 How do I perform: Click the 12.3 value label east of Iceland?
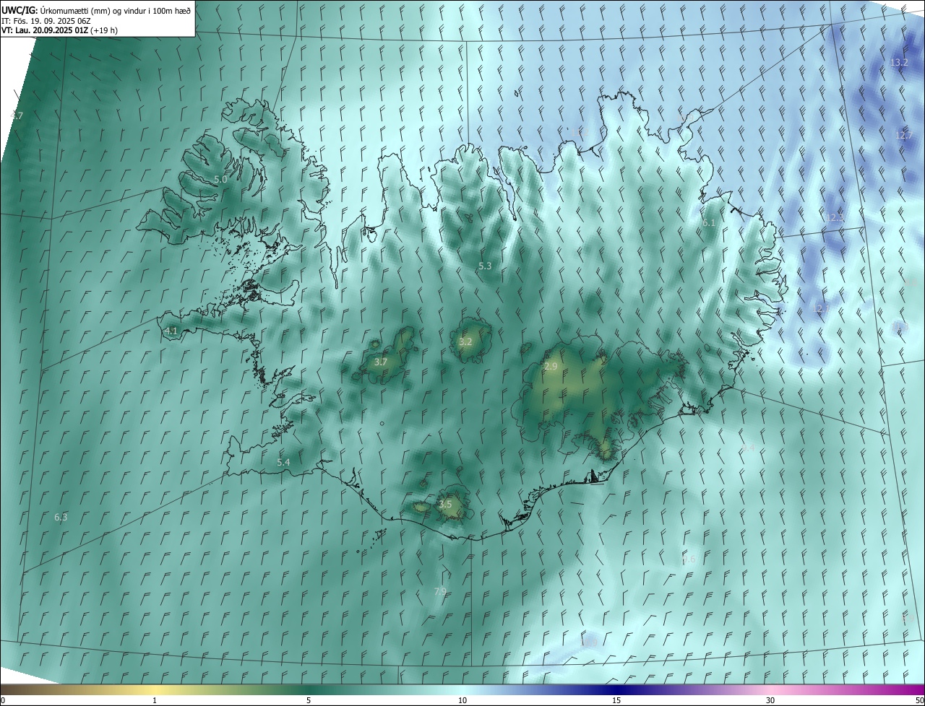[x=835, y=217]
